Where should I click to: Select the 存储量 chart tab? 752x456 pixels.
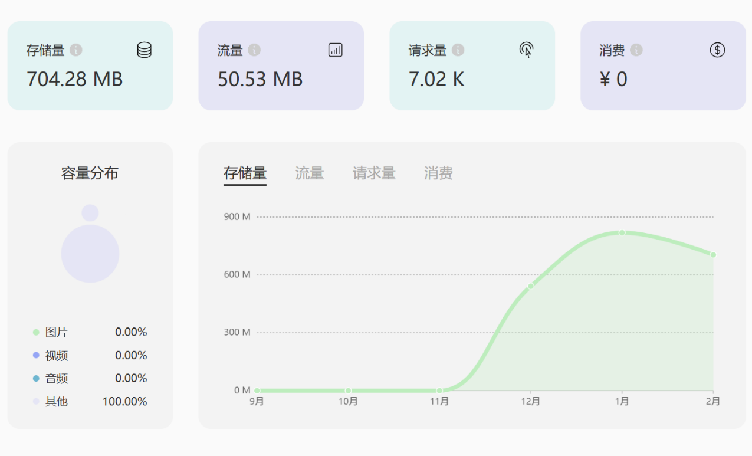(x=245, y=173)
